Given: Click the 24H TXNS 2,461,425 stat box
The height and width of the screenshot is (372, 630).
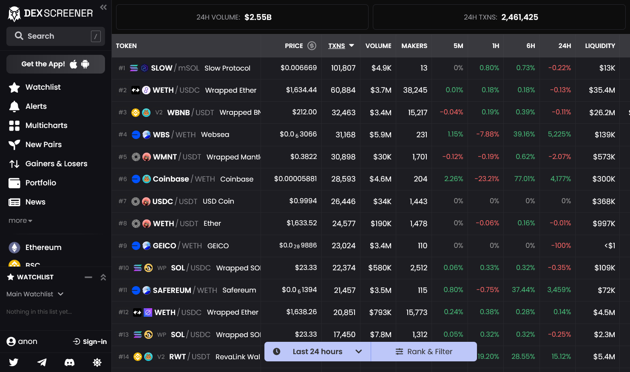Looking at the screenshot, I should click(x=499, y=17).
